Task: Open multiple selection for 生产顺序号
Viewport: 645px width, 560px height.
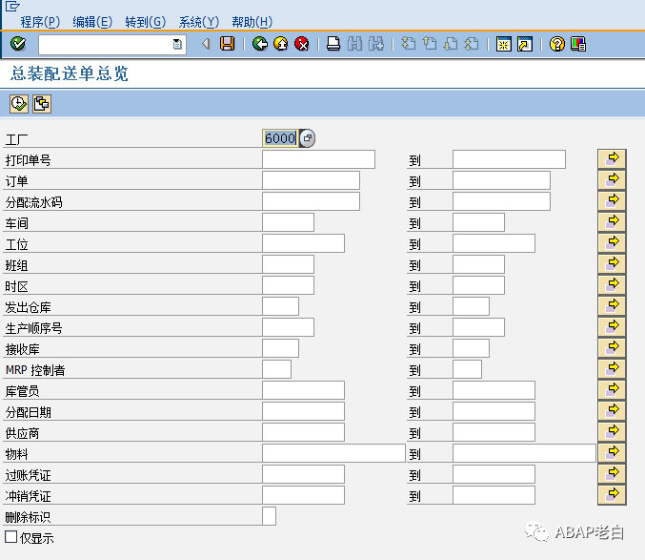Action: coord(612,326)
